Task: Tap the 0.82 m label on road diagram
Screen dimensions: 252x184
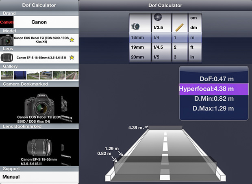Action: tap(104, 154)
